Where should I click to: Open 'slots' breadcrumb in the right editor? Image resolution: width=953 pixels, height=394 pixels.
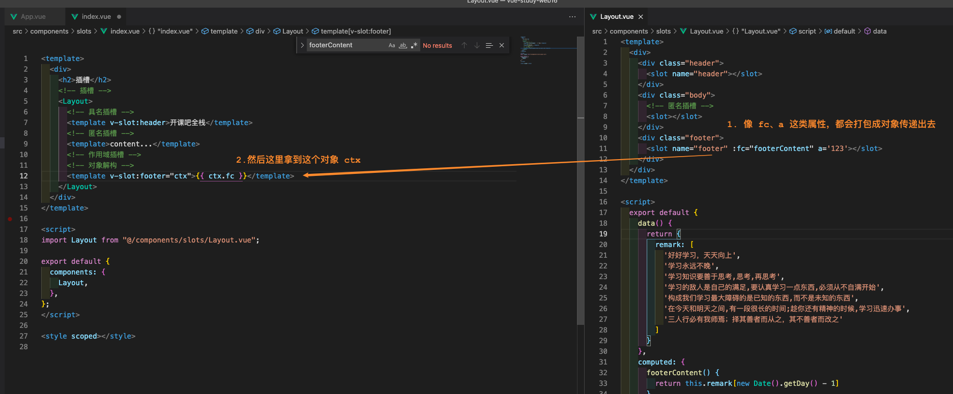click(x=663, y=31)
